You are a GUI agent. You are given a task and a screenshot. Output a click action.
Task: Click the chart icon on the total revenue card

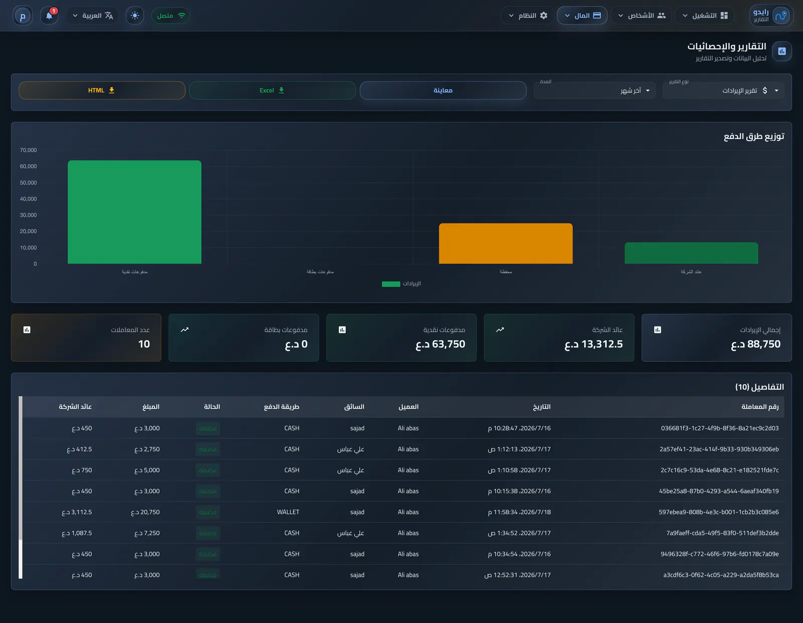[x=657, y=330]
